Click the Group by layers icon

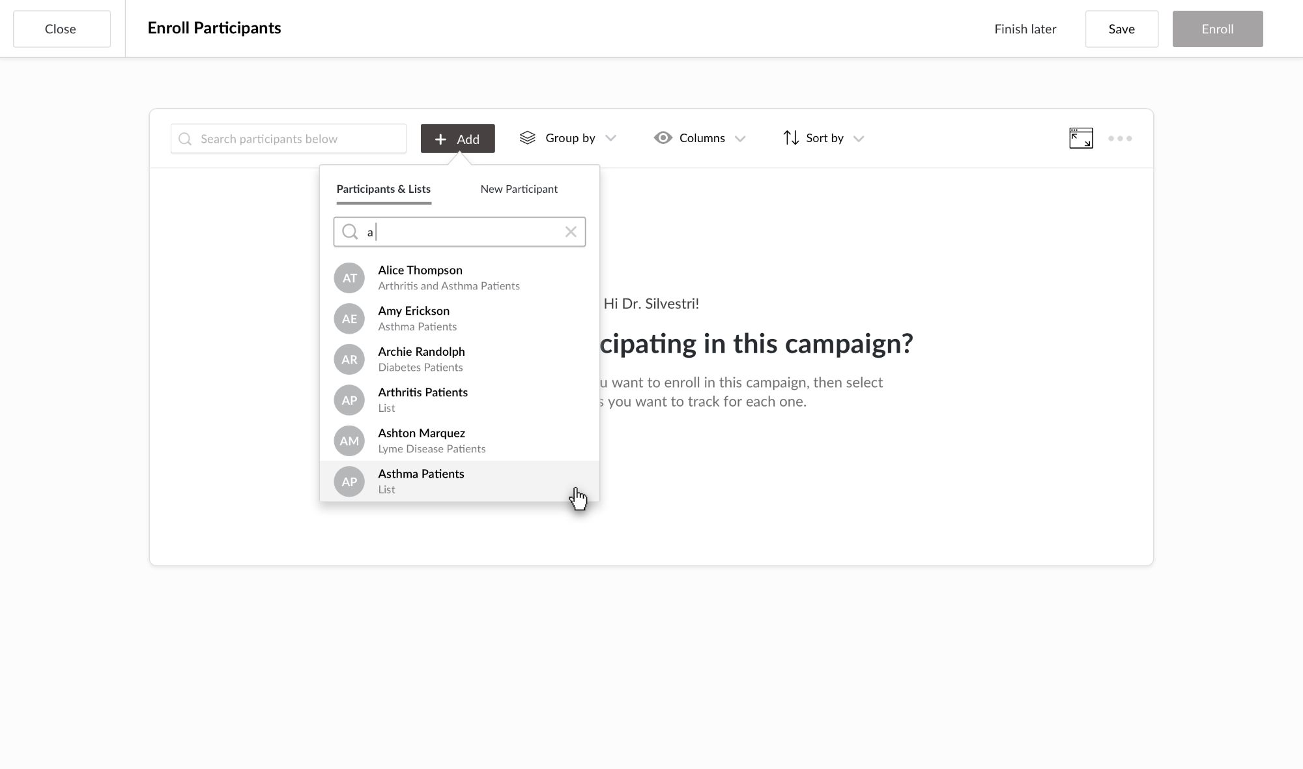click(x=528, y=138)
